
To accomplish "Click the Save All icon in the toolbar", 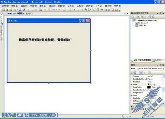I will pos(24,10).
